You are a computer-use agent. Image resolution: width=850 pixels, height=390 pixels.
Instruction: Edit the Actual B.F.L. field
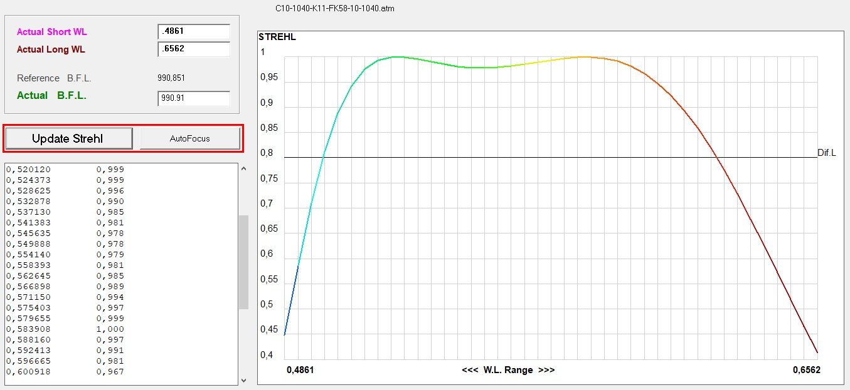click(x=194, y=98)
